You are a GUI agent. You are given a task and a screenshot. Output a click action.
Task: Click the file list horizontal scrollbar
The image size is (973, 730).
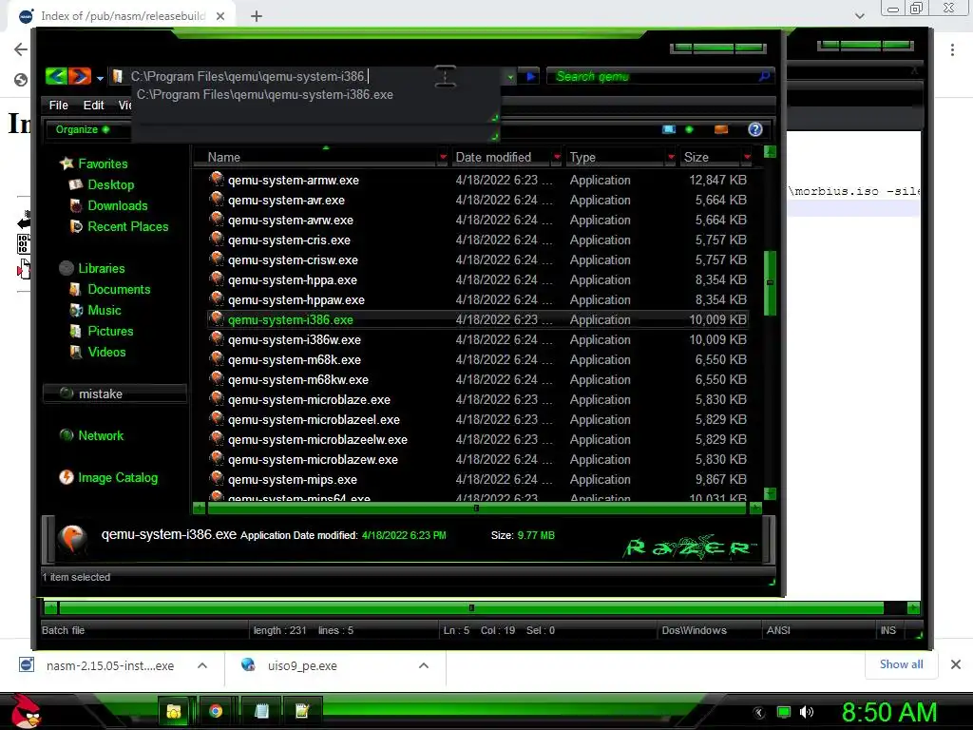[x=476, y=509]
